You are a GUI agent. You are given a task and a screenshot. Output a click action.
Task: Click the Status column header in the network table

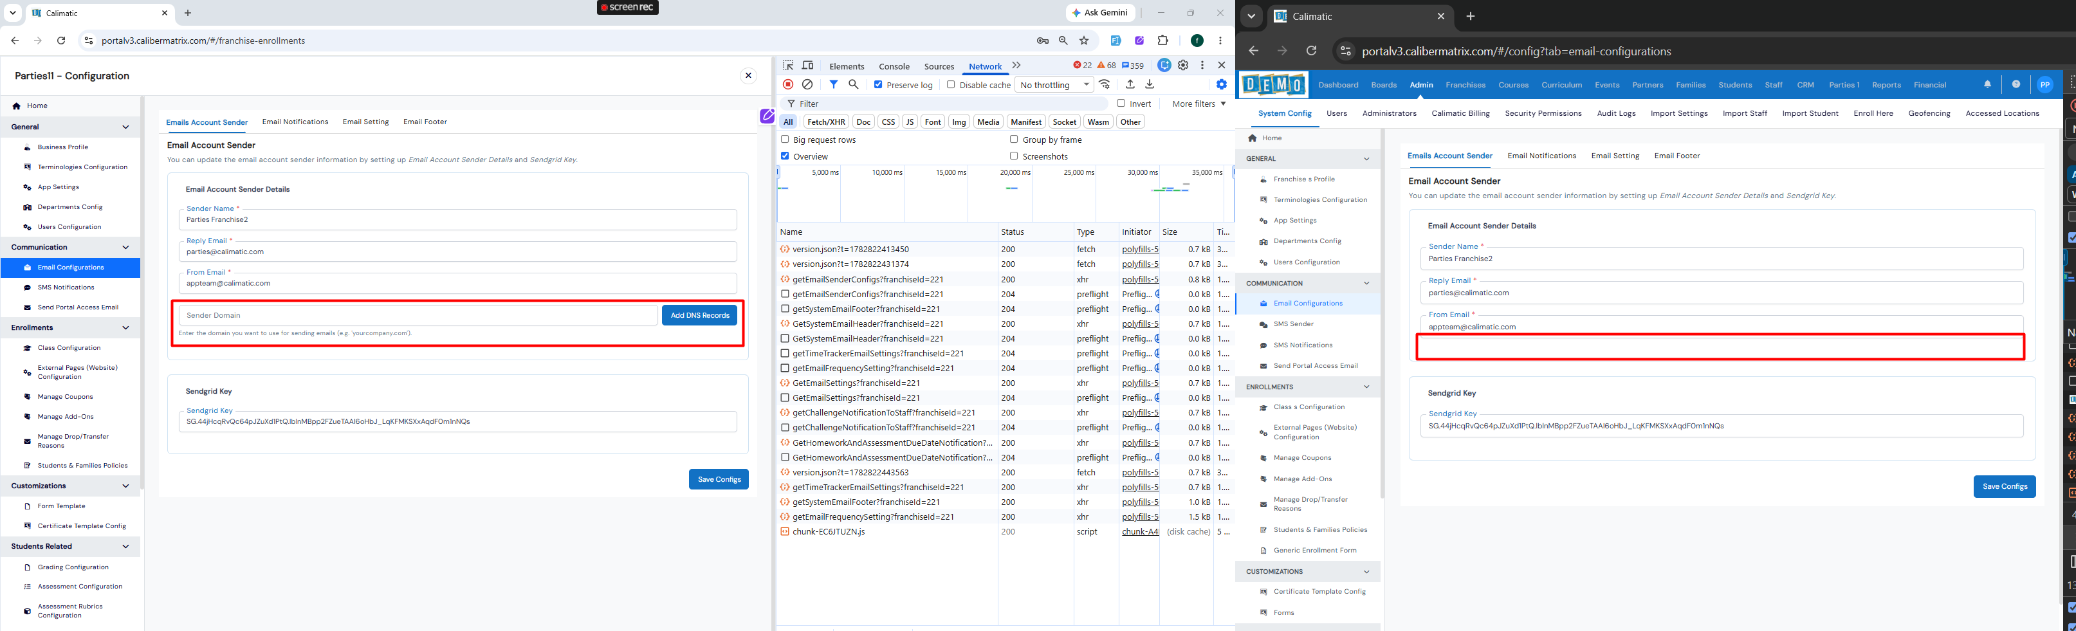(1034, 232)
